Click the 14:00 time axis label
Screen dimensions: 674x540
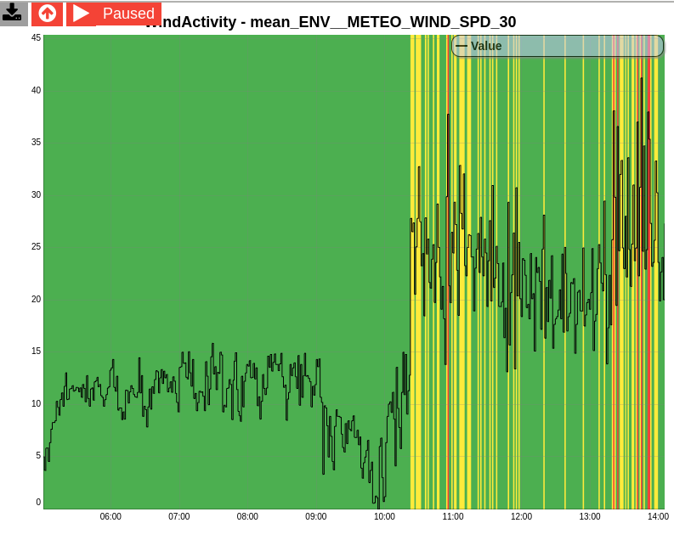(657, 516)
